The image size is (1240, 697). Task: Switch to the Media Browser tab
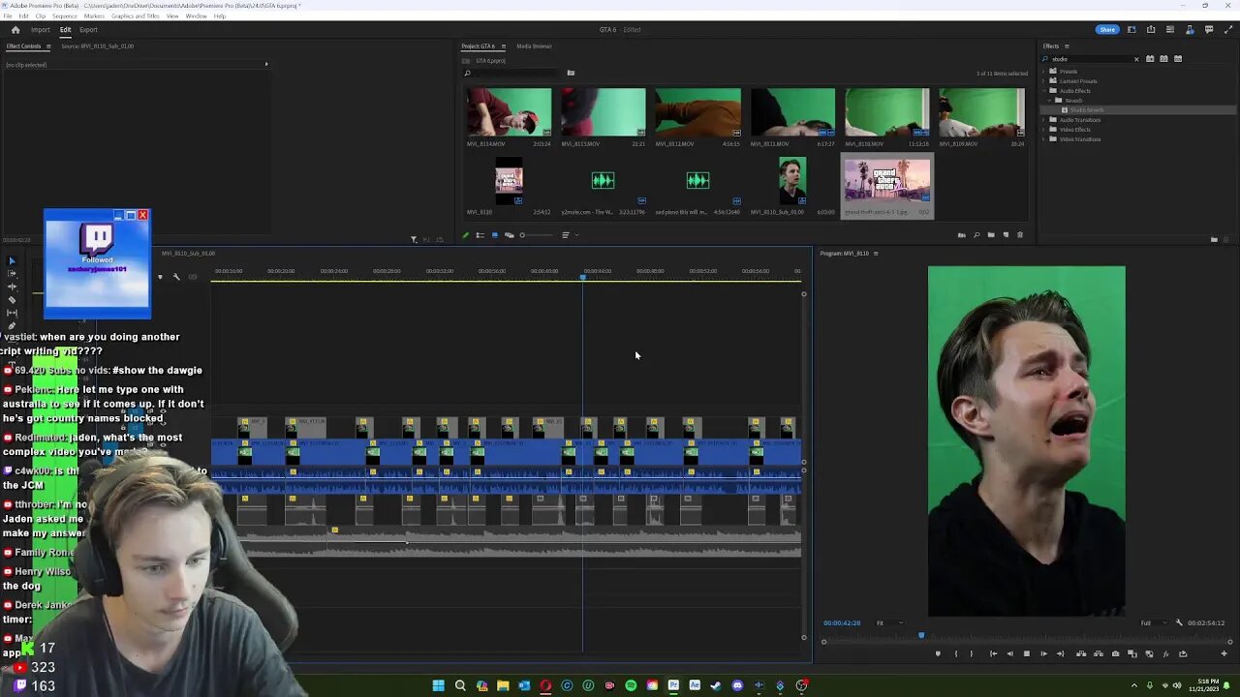pos(534,46)
